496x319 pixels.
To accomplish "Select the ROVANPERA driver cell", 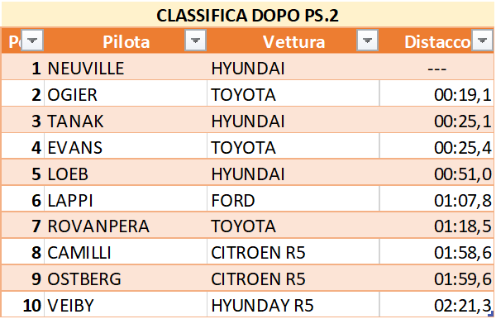I will point(126,225).
